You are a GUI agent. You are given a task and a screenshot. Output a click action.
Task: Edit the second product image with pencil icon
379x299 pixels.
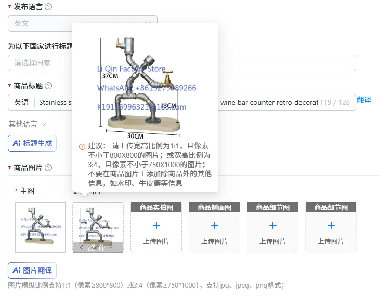(92, 248)
